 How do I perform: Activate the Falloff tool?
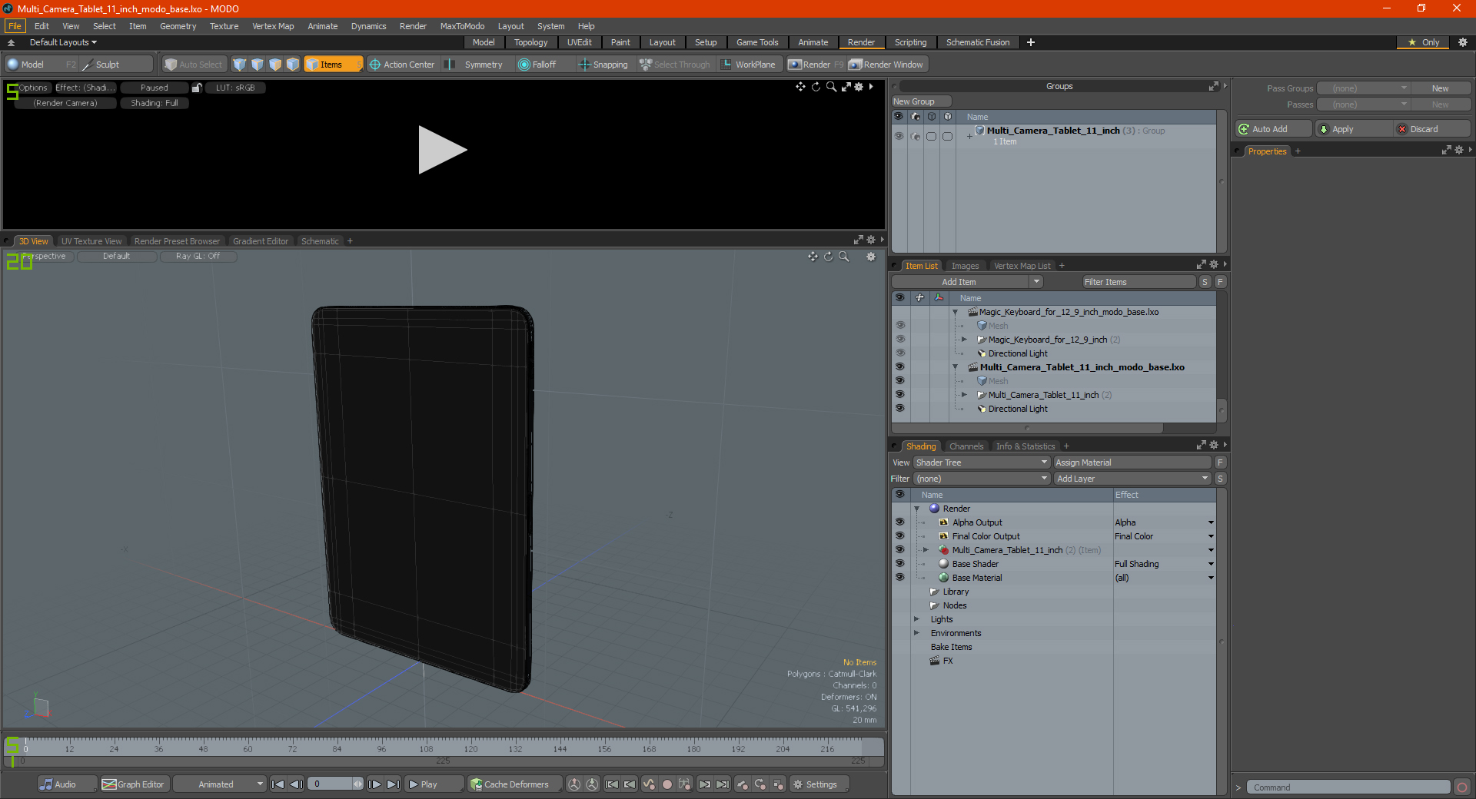[x=537, y=65]
